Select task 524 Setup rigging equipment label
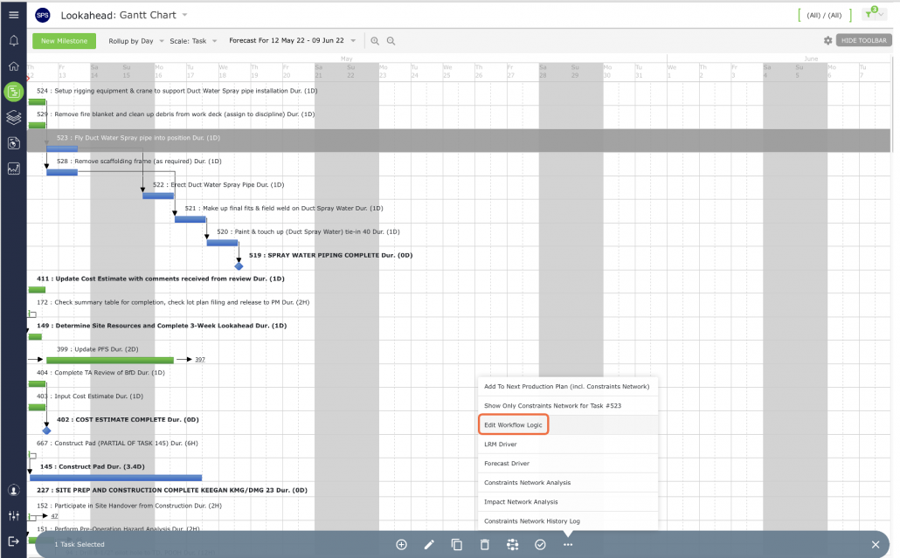The image size is (900, 558). [177, 91]
